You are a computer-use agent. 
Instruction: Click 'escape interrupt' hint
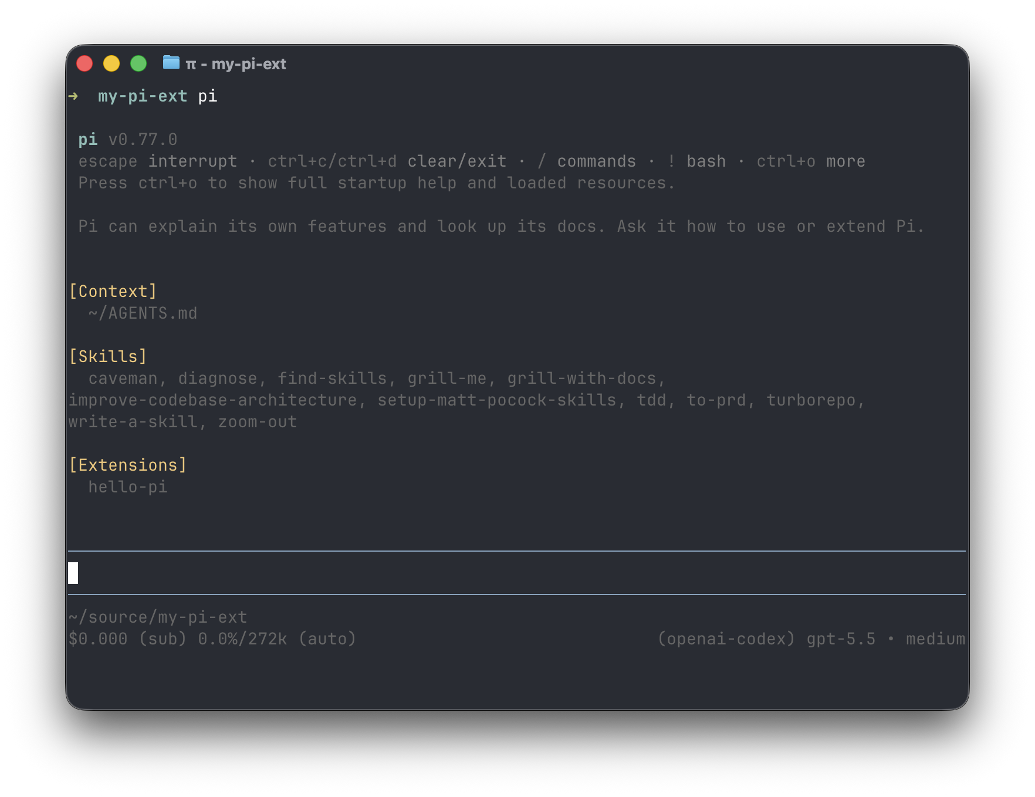pyautogui.click(x=158, y=161)
